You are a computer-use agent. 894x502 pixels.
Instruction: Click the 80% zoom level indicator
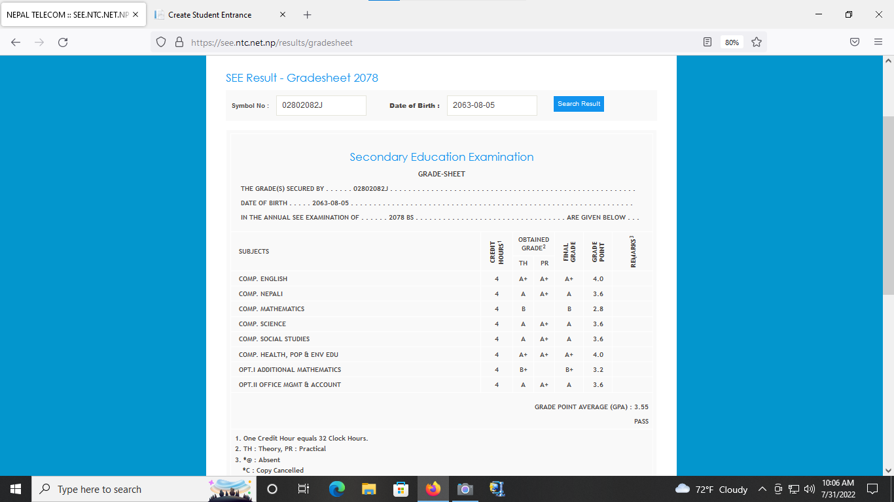[732, 42]
